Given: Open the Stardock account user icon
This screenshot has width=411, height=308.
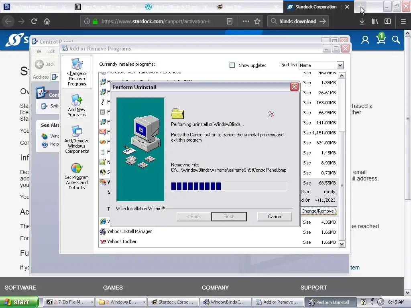Looking at the screenshot, I should pos(365,40).
